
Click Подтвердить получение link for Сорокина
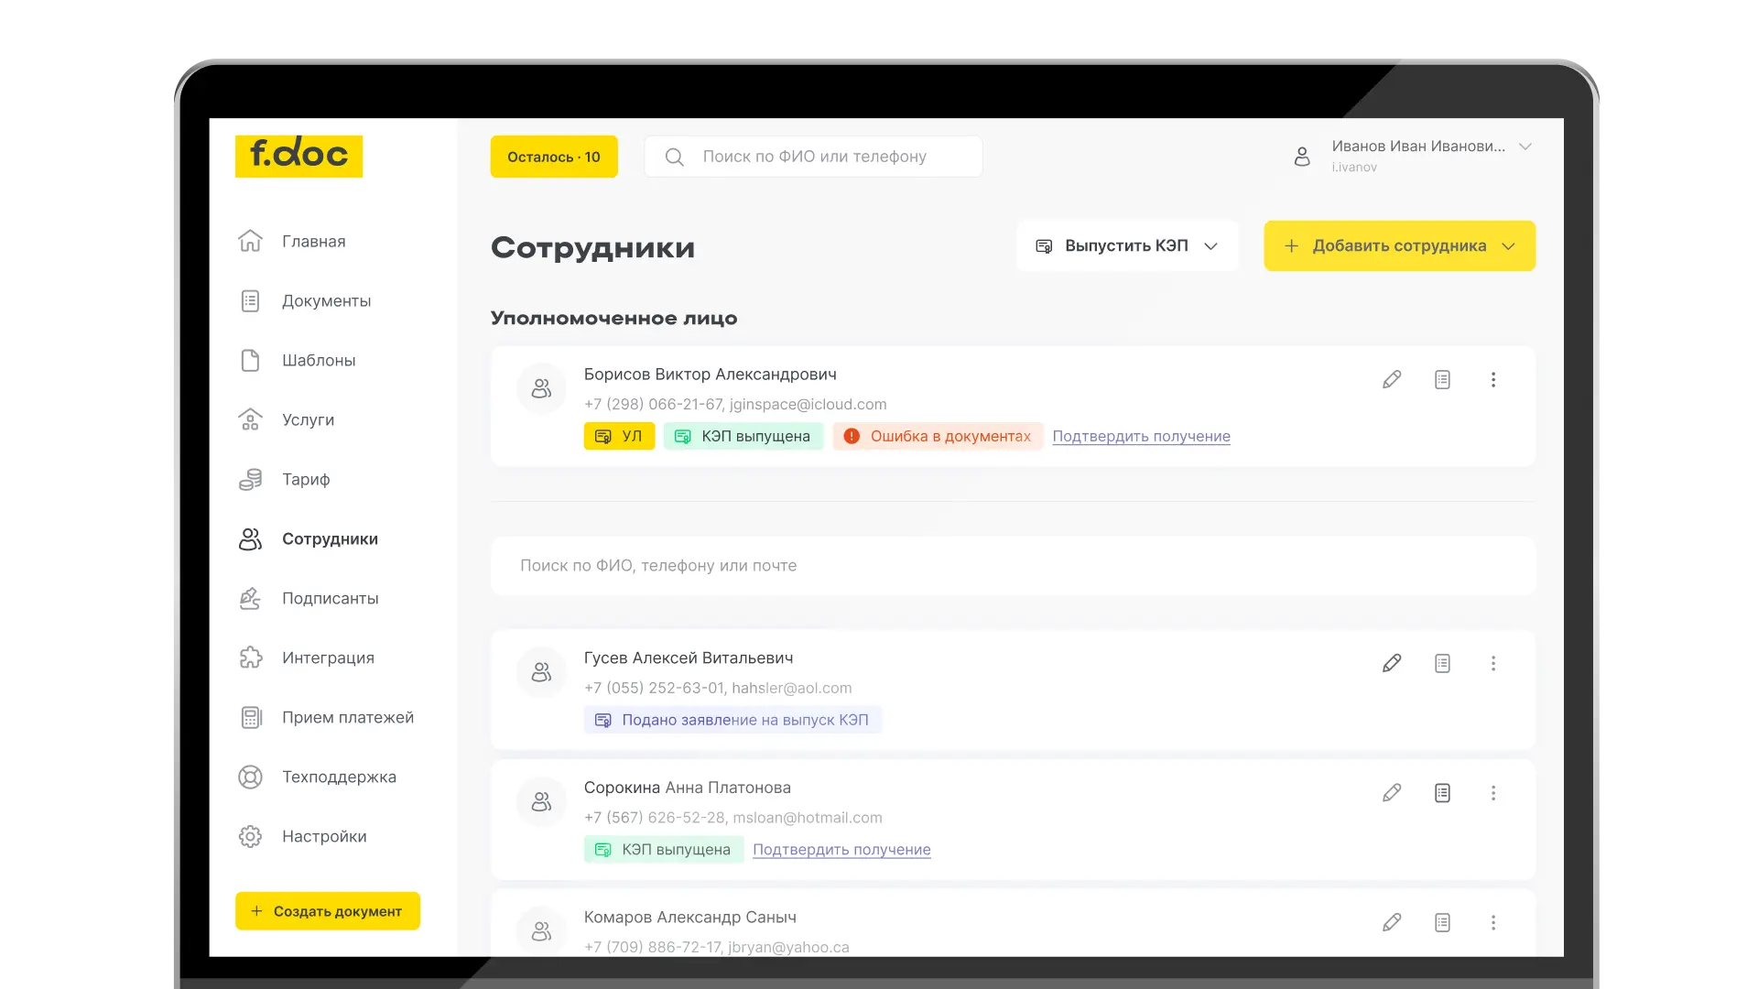click(841, 850)
